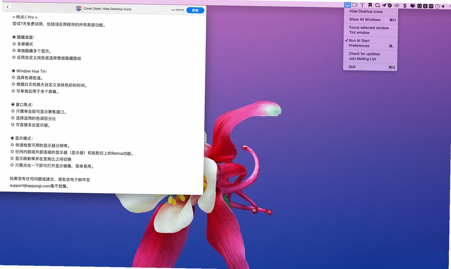Click the black bookmark-shaped menu bar icon
Viewport: 451px width, 269px height.
[370, 5]
